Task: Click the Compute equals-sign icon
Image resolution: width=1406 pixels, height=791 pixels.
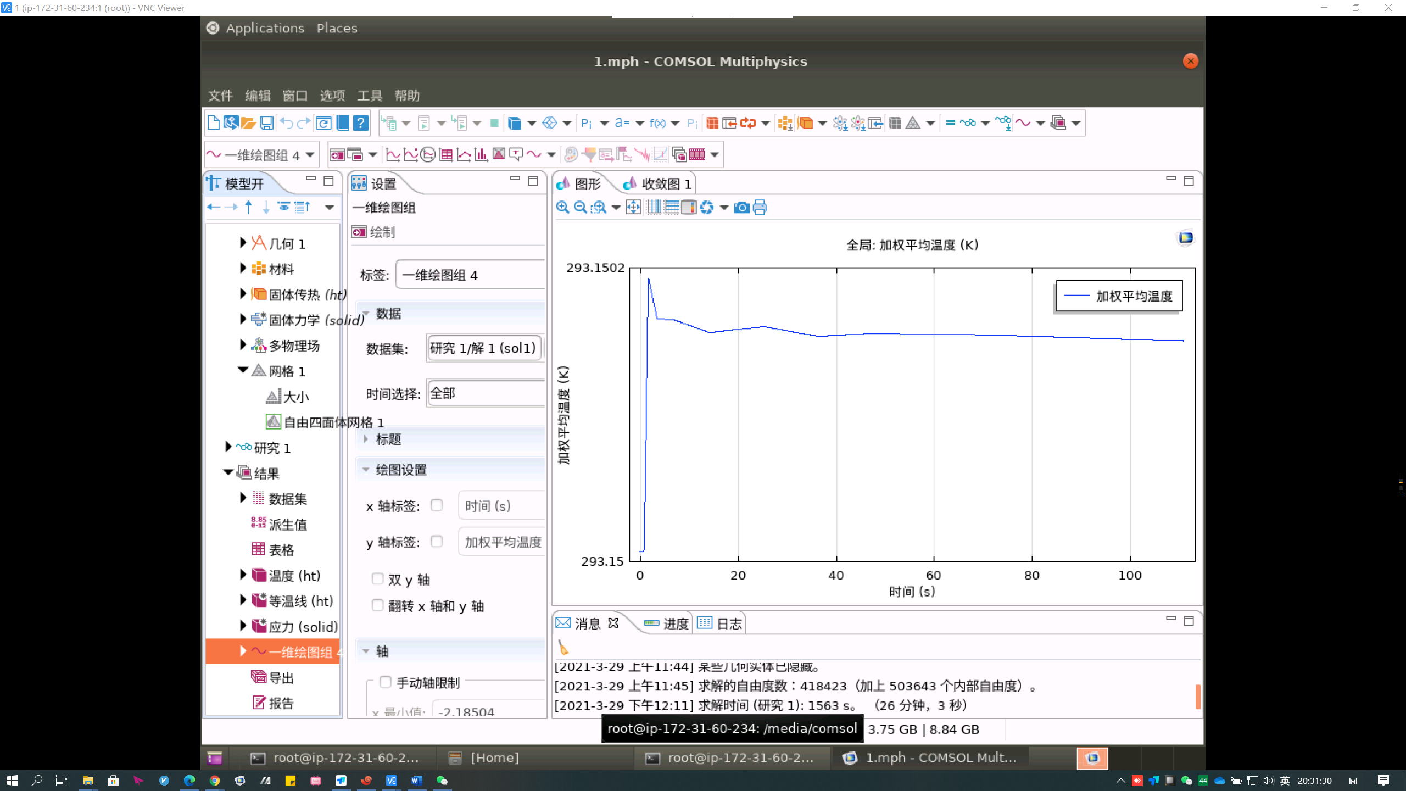Action: (x=950, y=123)
